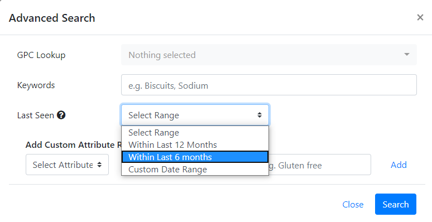Click the Last Seen label text

(x=36, y=115)
